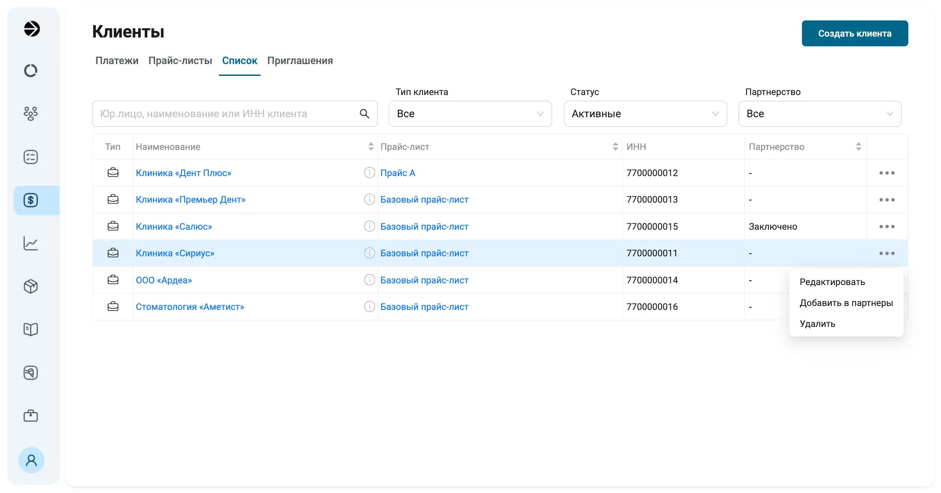Expand the Статус dropdown showing Активные
Viewport: 941px width, 493px height.
pyautogui.click(x=645, y=114)
